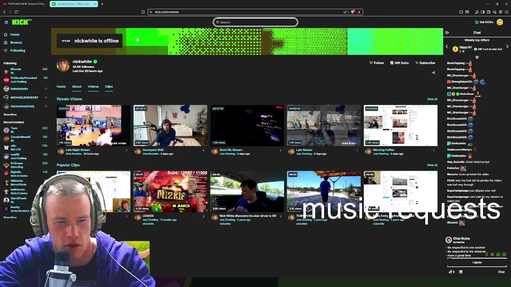The width and height of the screenshot is (511, 287).
Task: Open the chat shop icon at bottom
Action: pos(461,272)
